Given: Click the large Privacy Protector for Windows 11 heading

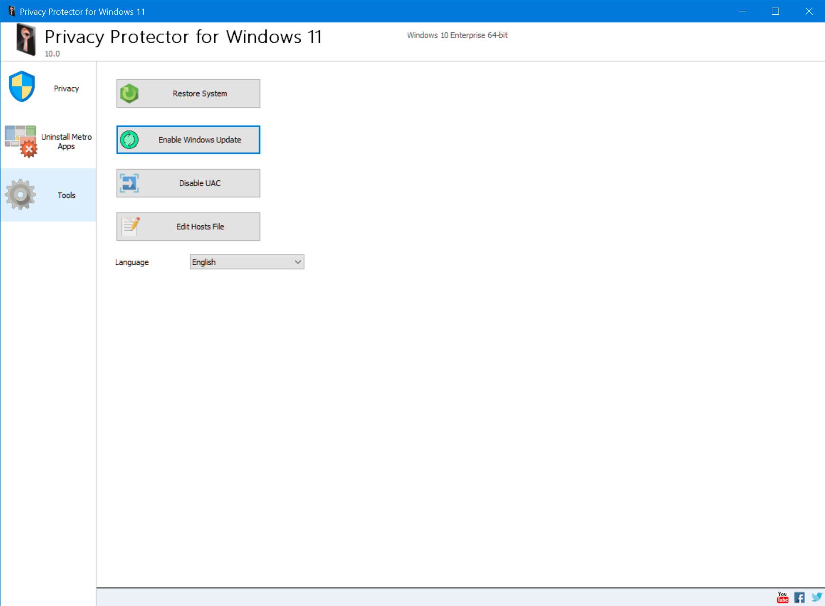Looking at the screenshot, I should 183,37.
